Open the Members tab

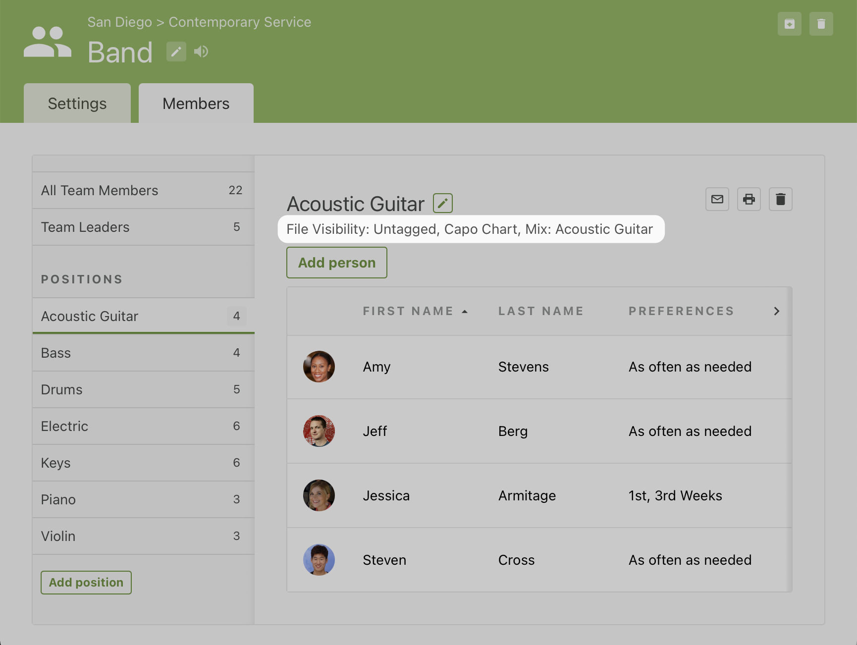click(x=196, y=104)
